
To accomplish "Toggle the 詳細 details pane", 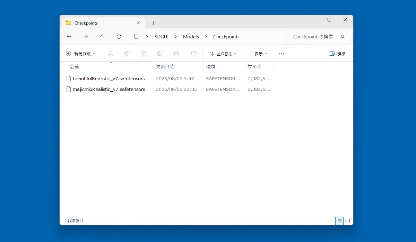I will point(337,54).
